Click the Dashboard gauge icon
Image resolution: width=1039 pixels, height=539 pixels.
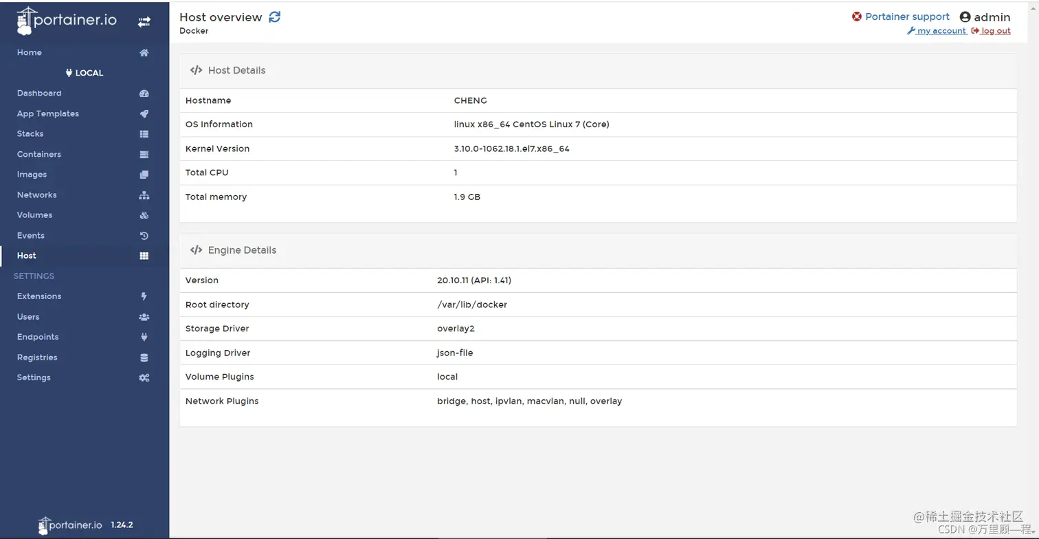point(144,93)
